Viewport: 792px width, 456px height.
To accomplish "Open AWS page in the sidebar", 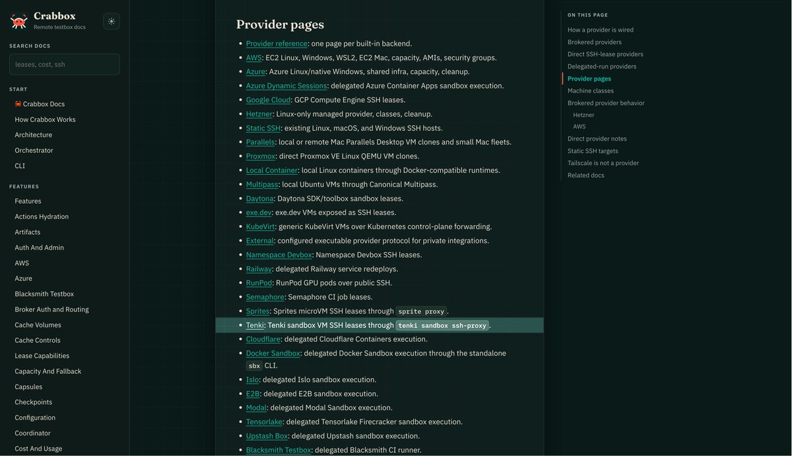I will tap(22, 263).
